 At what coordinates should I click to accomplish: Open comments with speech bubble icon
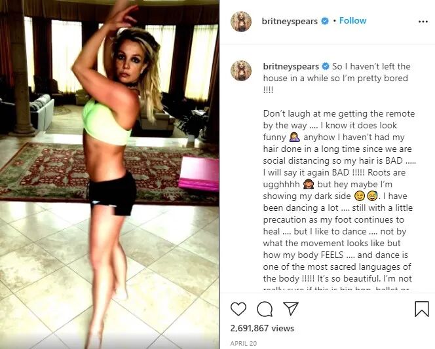pos(265,309)
